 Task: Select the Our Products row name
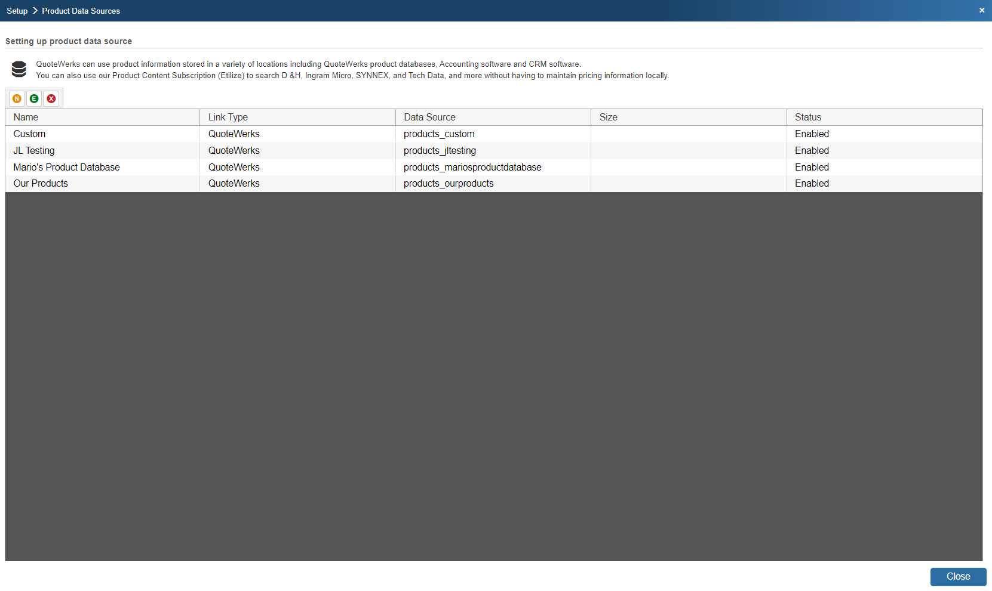pyautogui.click(x=41, y=184)
